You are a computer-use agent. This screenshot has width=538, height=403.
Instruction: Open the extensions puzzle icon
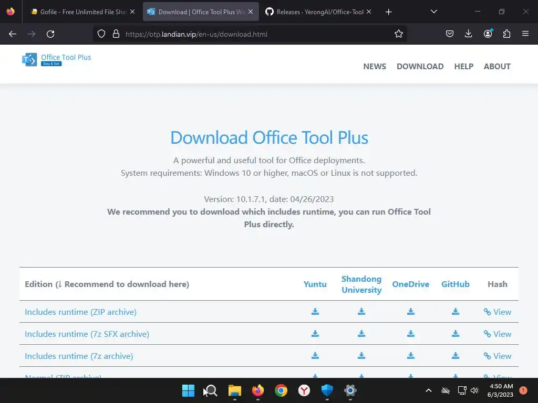coord(506,34)
